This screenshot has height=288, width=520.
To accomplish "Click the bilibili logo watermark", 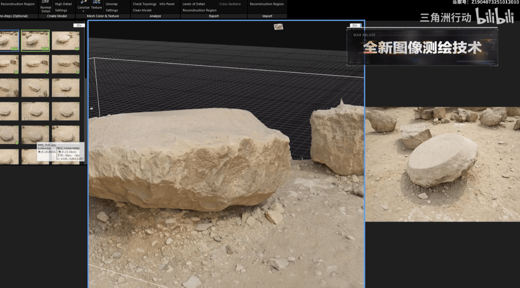I will pos(494,17).
